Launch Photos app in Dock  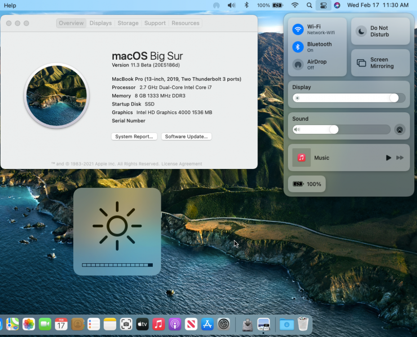[29, 324]
